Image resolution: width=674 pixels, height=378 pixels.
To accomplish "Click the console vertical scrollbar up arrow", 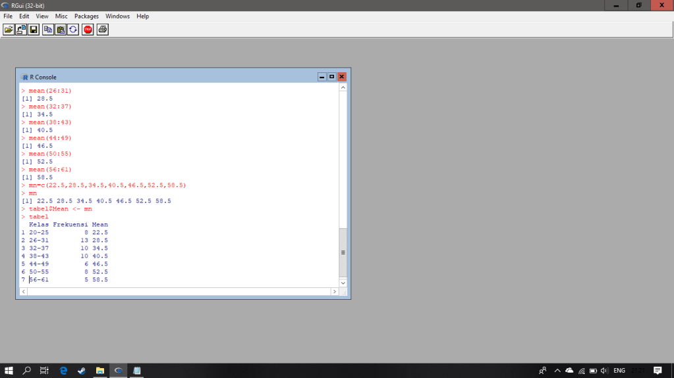I will click(343, 87).
